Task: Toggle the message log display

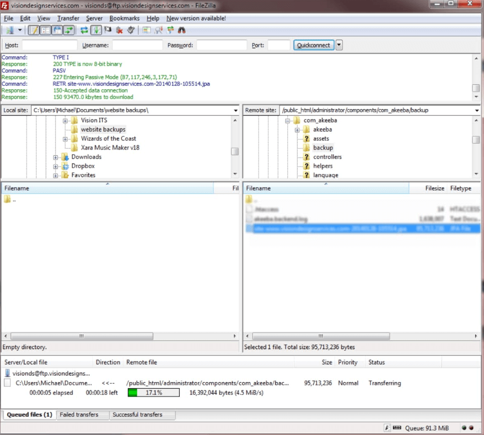Action: (34, 30)
